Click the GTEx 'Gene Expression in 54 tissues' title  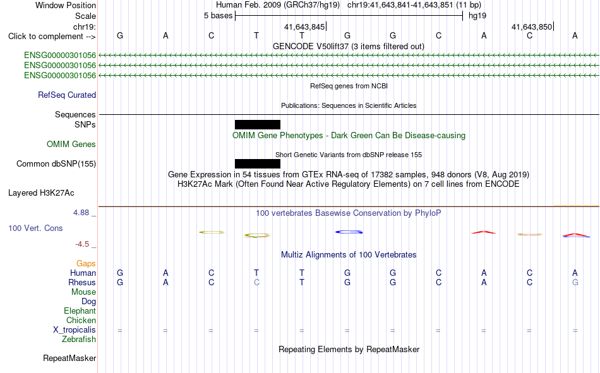click(349, 174)
